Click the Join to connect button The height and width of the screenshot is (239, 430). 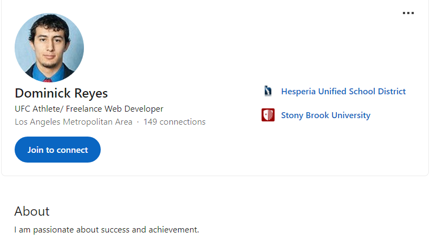tap(57, 150)
